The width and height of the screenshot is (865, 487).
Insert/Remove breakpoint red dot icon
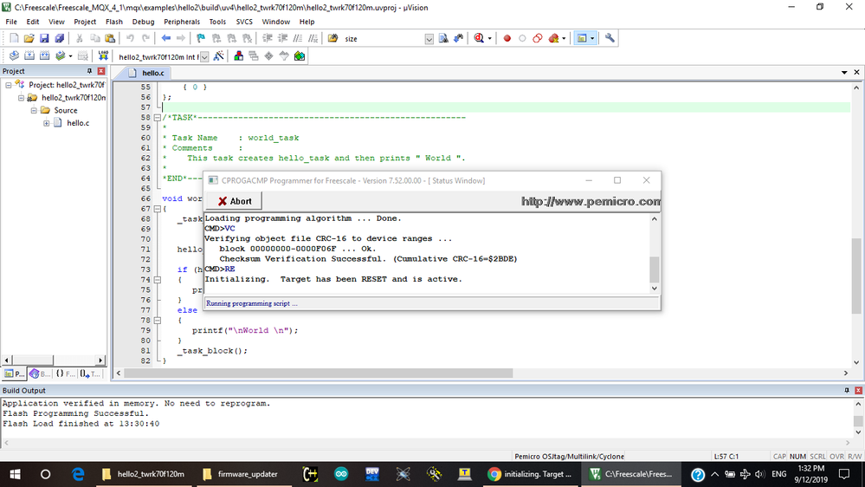pyautogui.click(x=507, y=38)
